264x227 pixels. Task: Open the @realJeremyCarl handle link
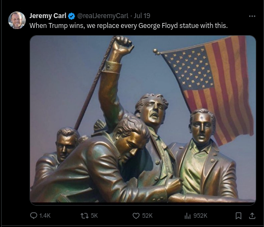(103, 16)
